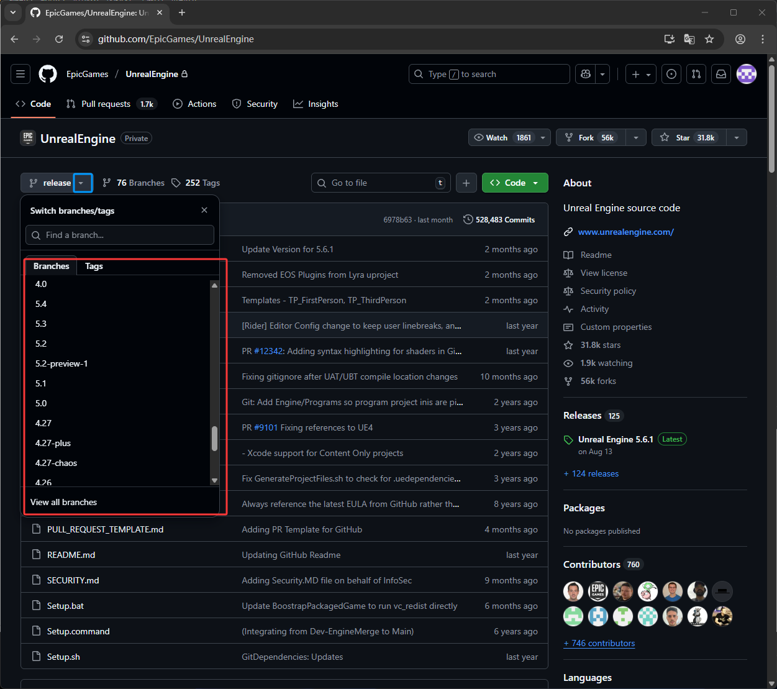Open the create new plus dropdown
Screen dimensions: 777x689
[x=641, y=74]
